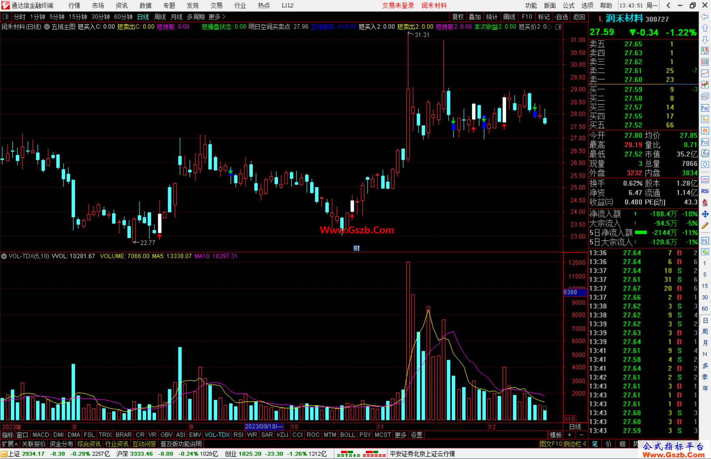
Task: Switch to the 60分钟 chart tab
Action: (123, 16)
